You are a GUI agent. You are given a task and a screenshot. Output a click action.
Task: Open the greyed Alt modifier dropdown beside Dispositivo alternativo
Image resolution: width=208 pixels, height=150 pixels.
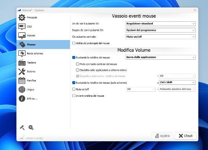click(177, 76)
